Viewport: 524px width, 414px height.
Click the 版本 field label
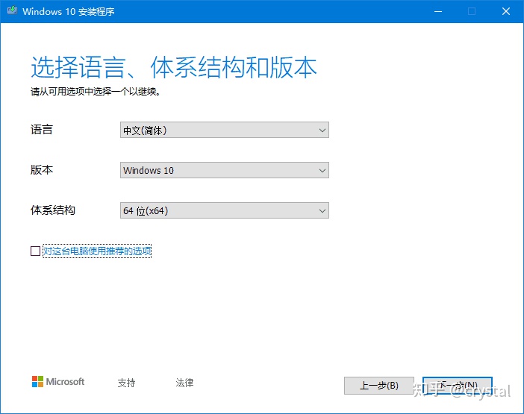(x=42, y=169)
